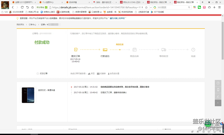Go to 订单中心 in the breadcrumb
224x135 pixels.
click(x=32, y=24)
